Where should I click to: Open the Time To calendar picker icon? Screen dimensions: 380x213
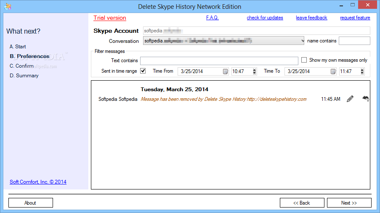click(333, 71)
